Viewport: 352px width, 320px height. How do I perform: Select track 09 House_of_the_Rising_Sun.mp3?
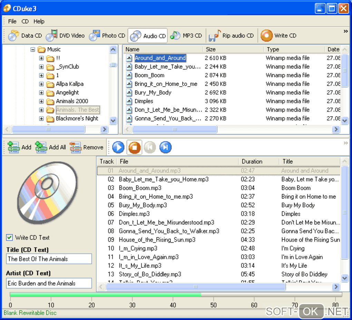coord(219,240)
